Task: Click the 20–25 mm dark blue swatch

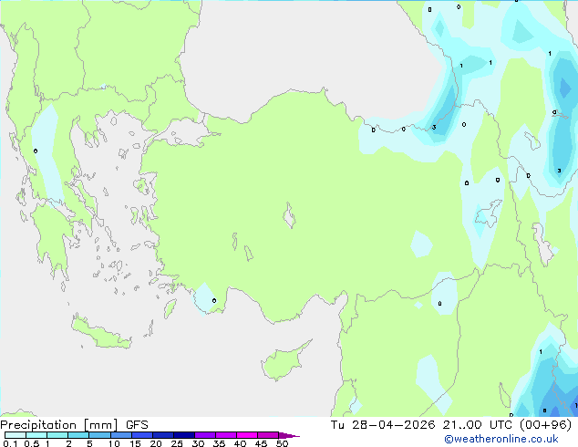Action: 163,435
